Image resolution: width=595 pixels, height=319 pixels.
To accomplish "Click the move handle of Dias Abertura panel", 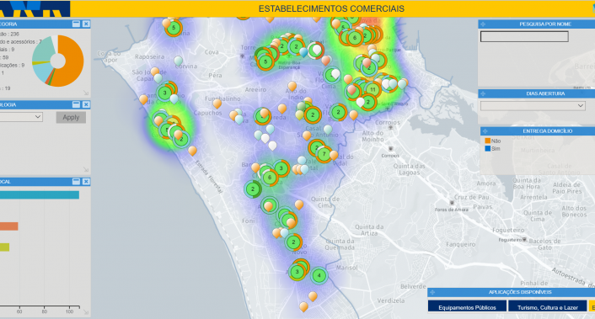I will click(483, 93).
